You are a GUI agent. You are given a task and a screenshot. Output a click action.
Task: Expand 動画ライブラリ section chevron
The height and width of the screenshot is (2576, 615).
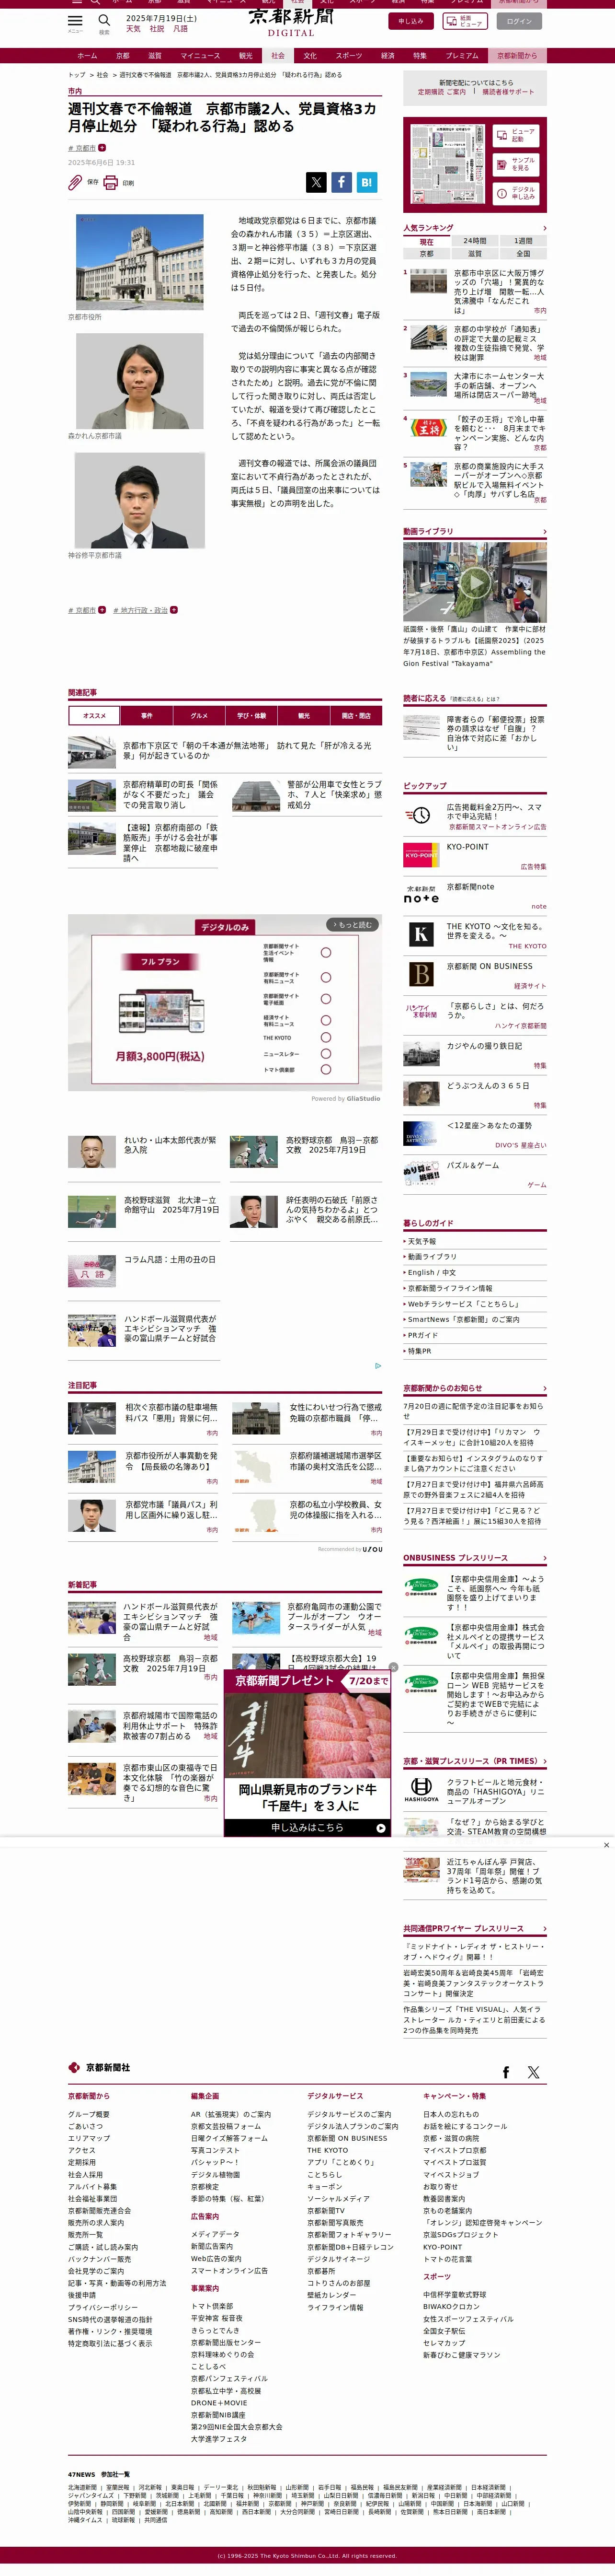(544, 532)
